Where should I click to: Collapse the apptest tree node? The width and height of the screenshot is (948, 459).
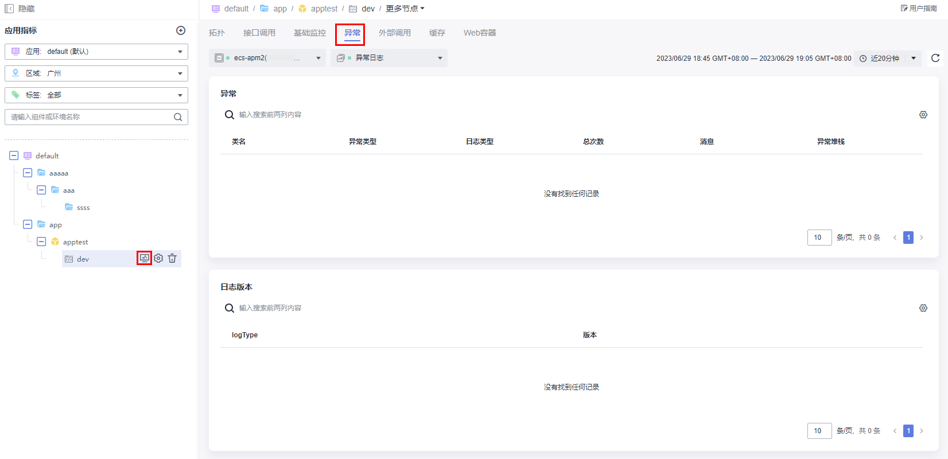point(41,242)
